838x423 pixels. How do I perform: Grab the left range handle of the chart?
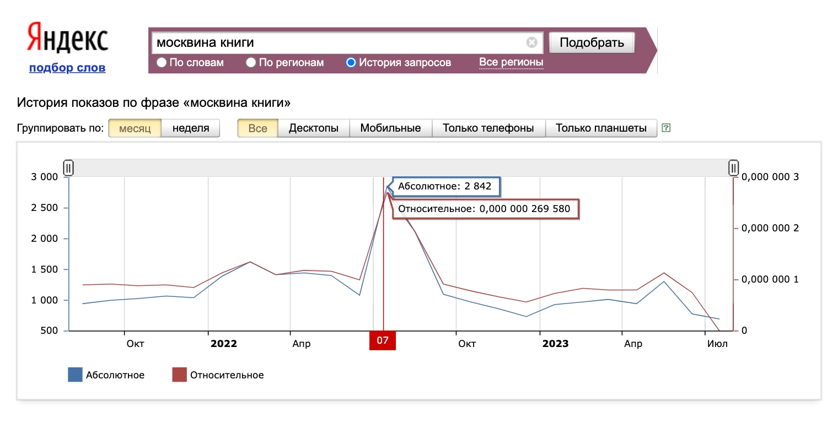(x=68, y=167)
